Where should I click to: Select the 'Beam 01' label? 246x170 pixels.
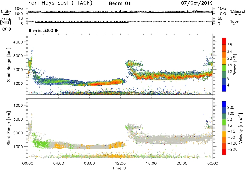coord(120,3)
